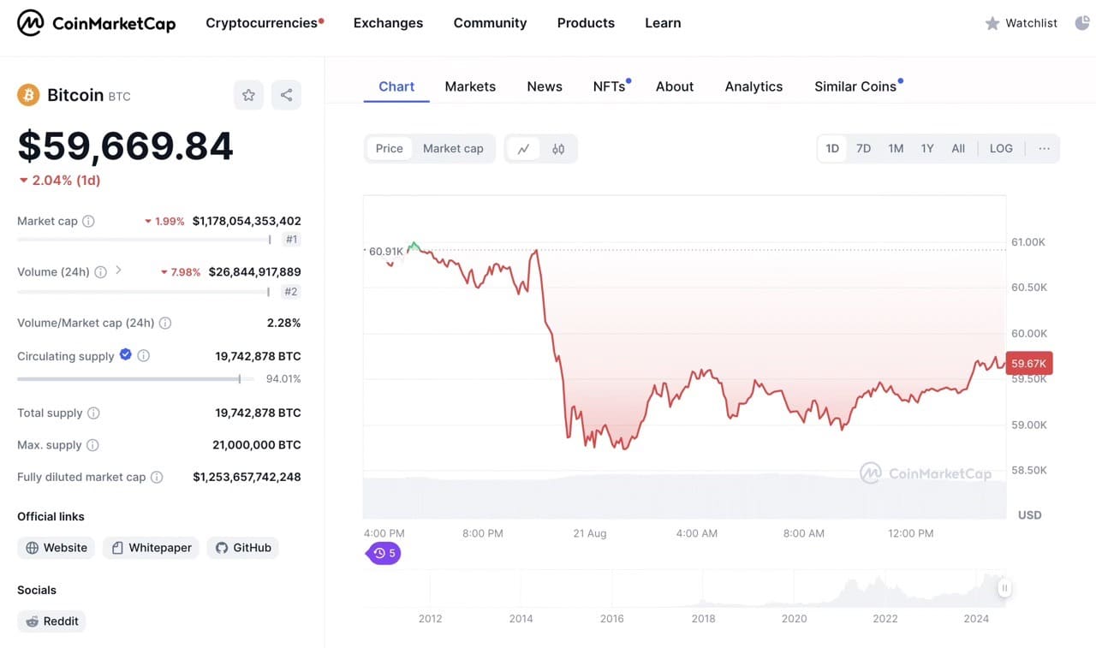Switch to the Markets tab

tap(470, 86)
